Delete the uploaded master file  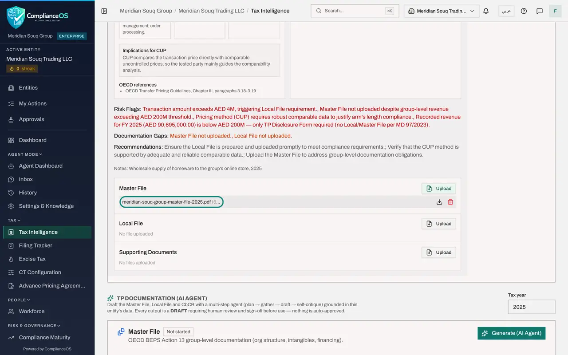(450, 202)
